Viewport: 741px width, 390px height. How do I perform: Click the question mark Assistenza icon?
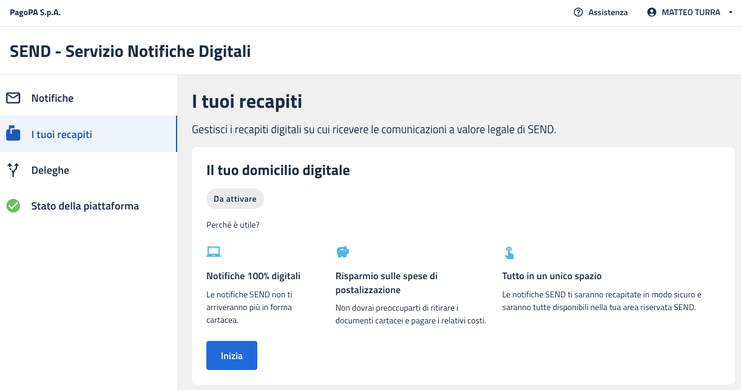(x=578, y=12)
